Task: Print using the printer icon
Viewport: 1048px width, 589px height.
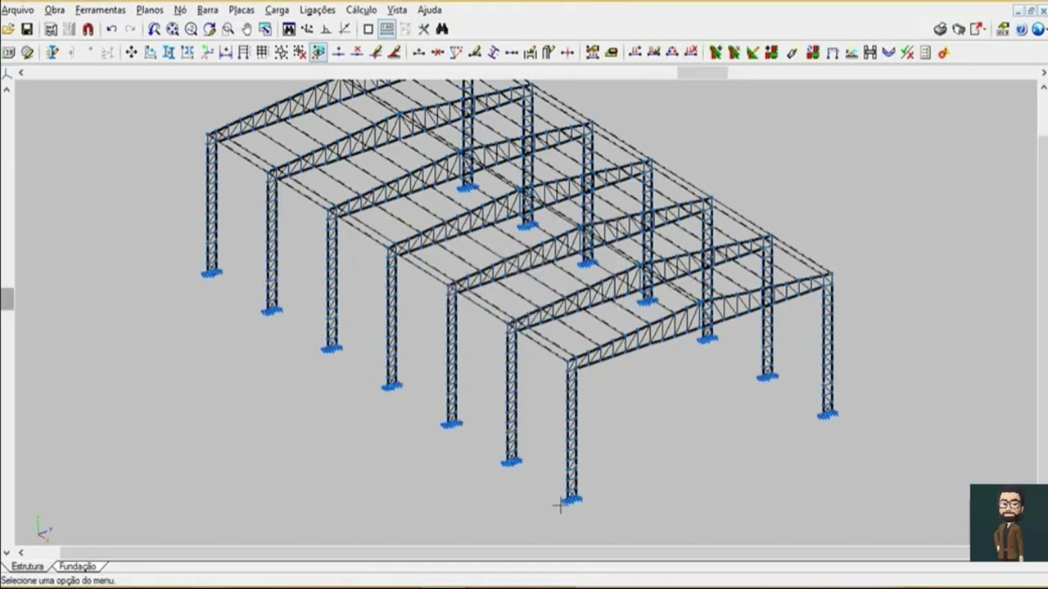Action: (x=940, y=29)
